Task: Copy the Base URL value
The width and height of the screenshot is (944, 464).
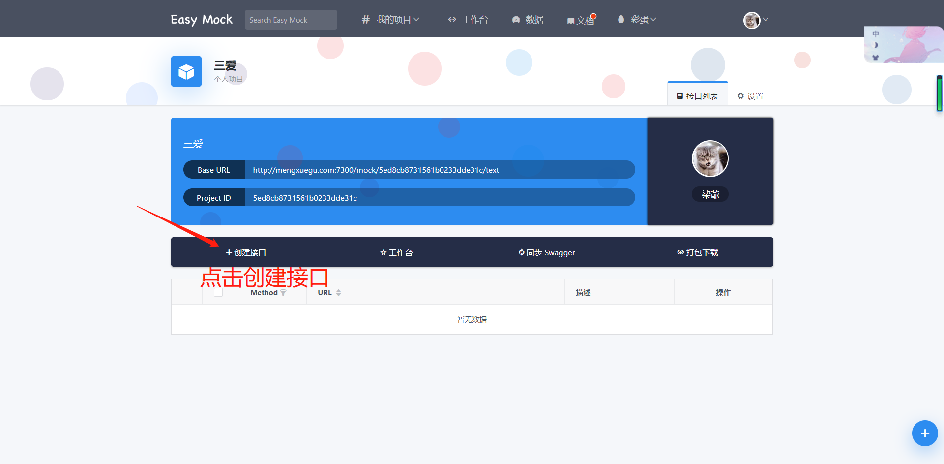Action: (x=376, y=170)
